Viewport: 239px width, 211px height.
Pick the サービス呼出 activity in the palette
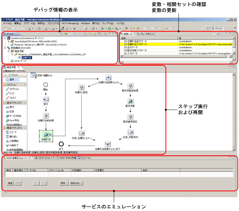coord(14,116)
